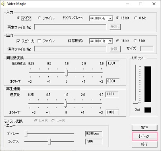Close the Voice Magic window
The height and width of the screenshot is (151, 161).
(x=154, y=4)
